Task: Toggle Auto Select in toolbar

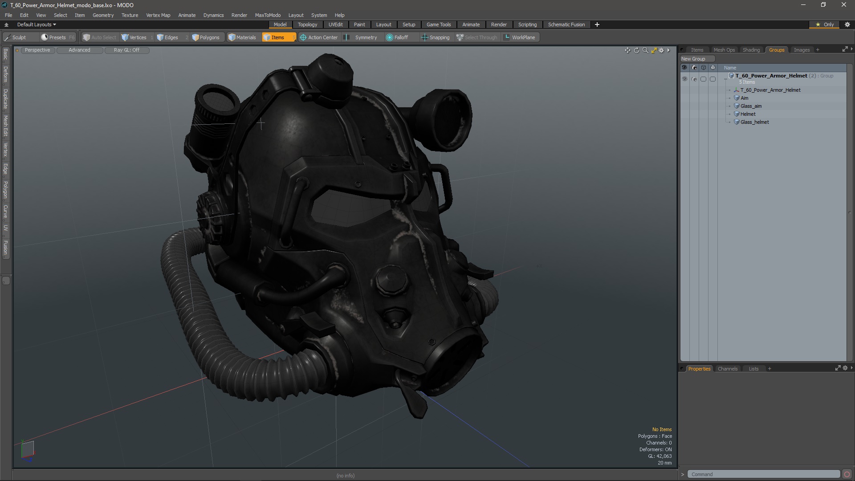Action: click(x=99, y=37)
